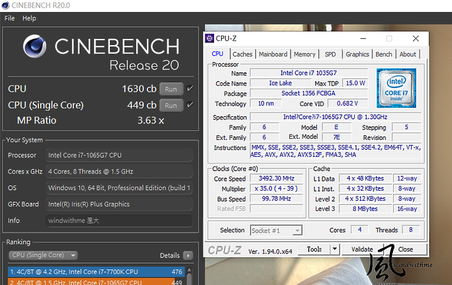Image resolution: width=452 pixels, height=285 pixels.
Task: Click the Processor field Intel Core i7-1065G7 CPU
Action: click(x=119, y=155)
